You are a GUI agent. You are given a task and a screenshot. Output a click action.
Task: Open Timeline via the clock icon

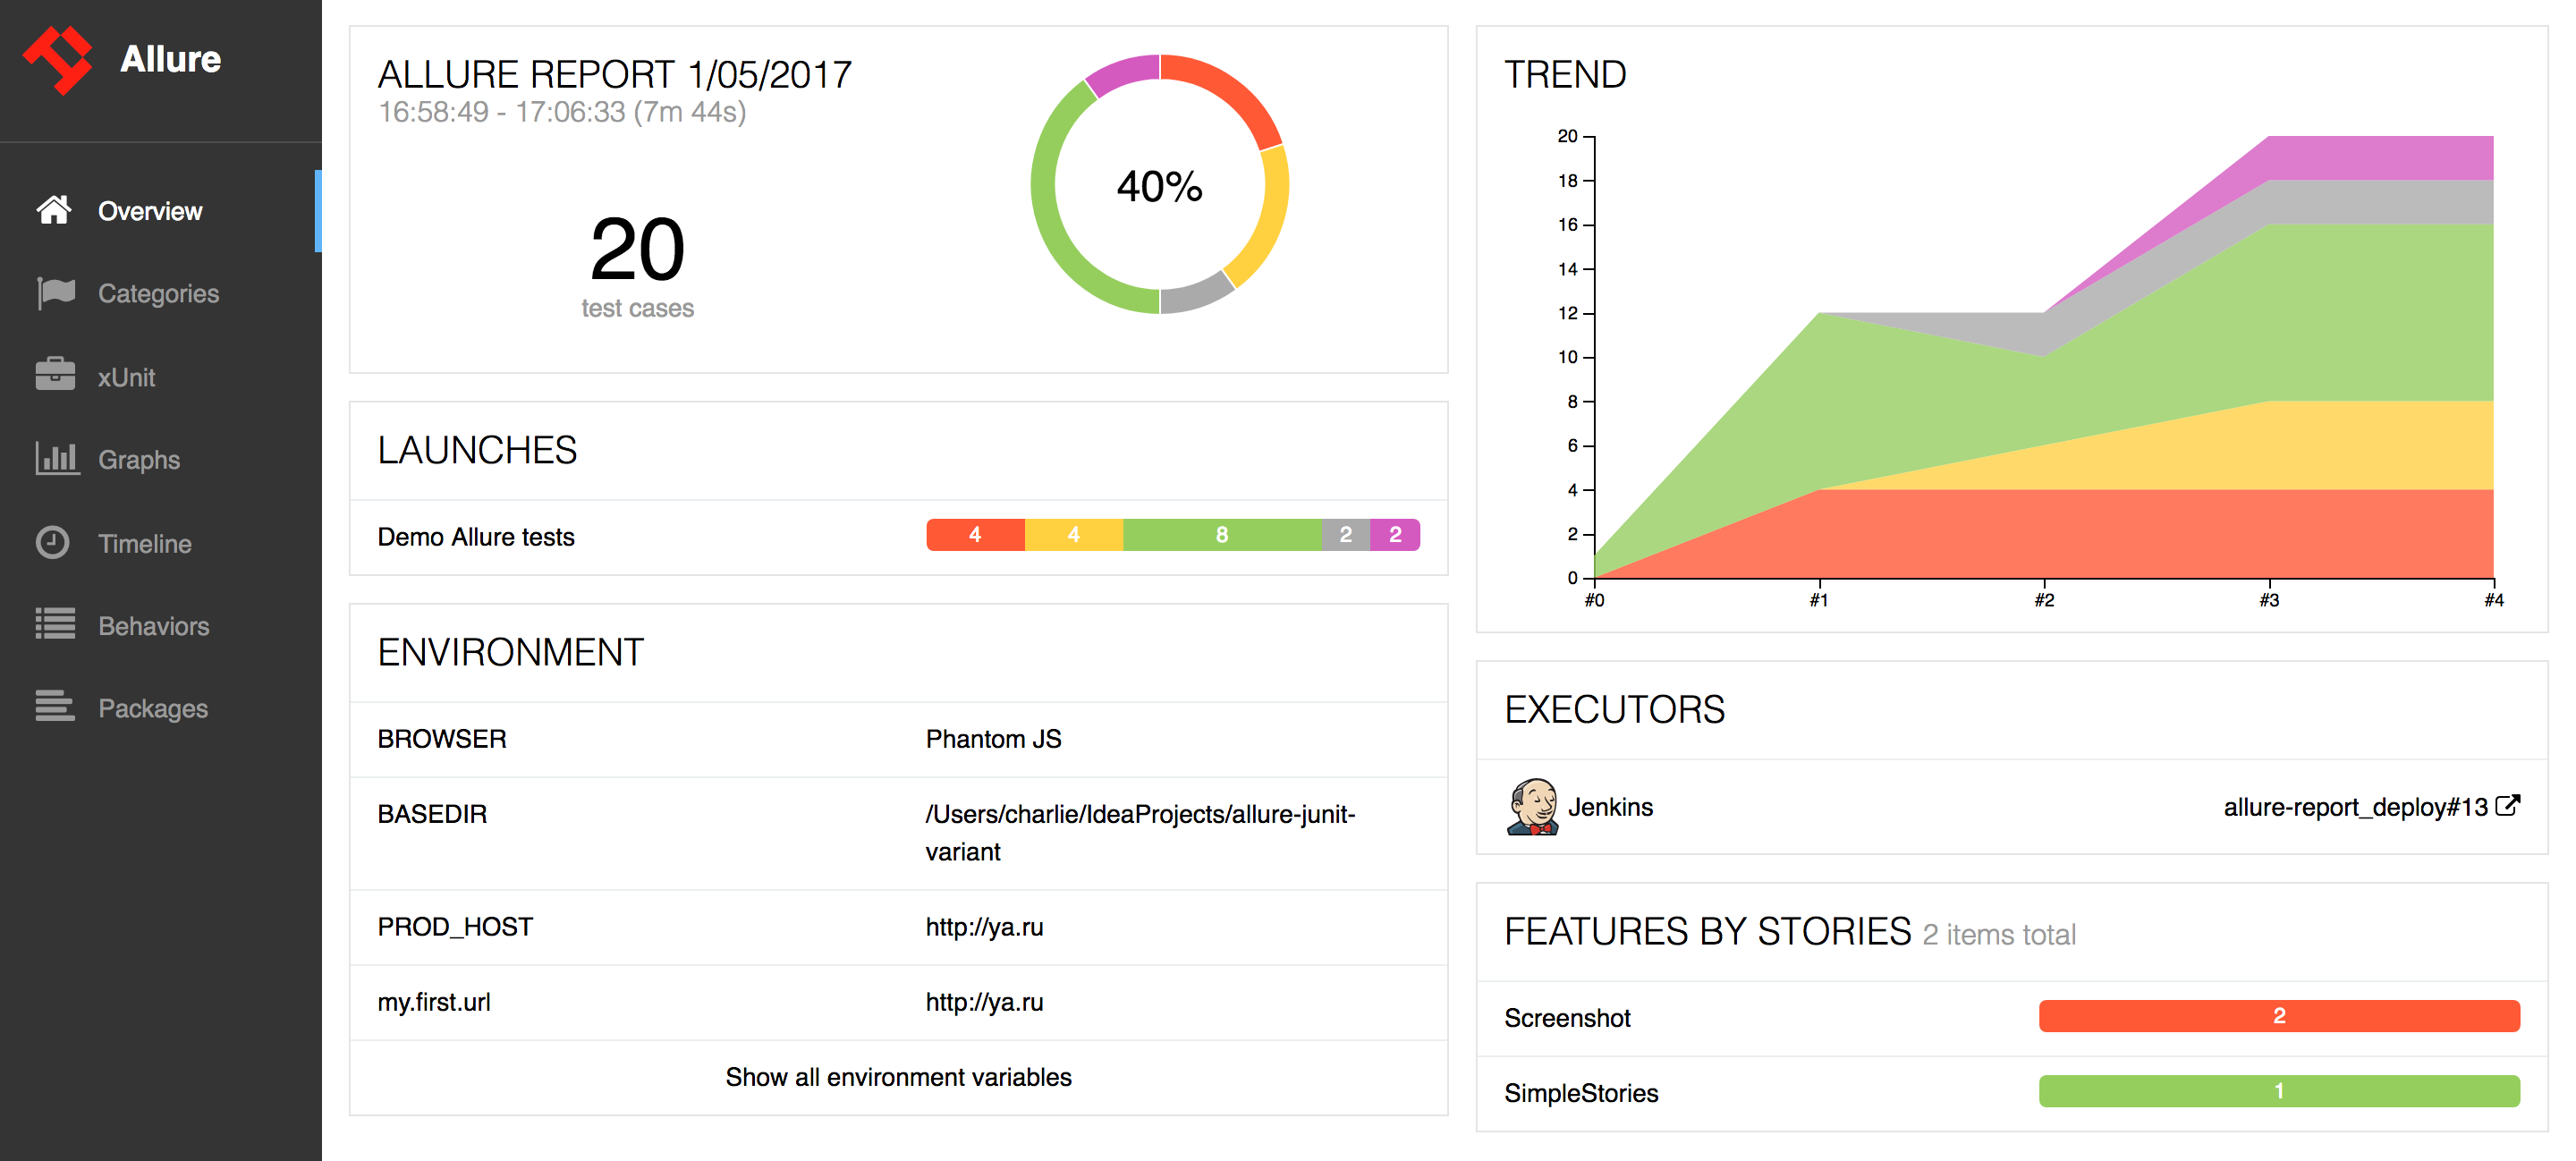coord(54,542)
